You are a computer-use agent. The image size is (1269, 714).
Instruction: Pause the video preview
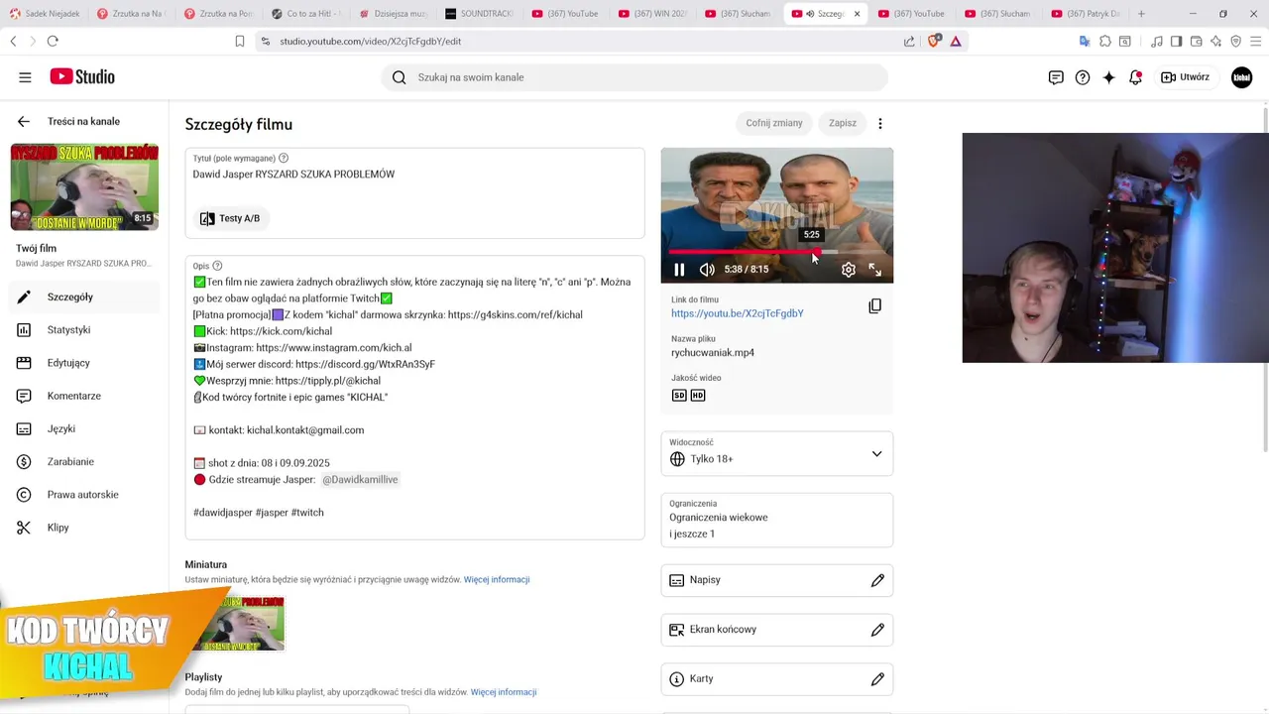pyautogui.click(x=679, y=270)
